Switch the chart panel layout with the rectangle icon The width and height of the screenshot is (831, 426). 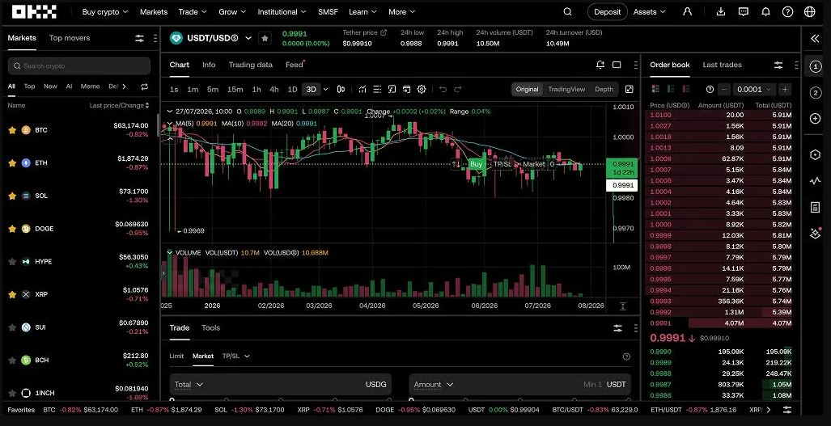click(x=617, y=65)
